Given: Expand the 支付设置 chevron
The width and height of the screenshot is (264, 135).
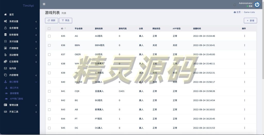Looking at the screenshot, I should tap(36, 42).
